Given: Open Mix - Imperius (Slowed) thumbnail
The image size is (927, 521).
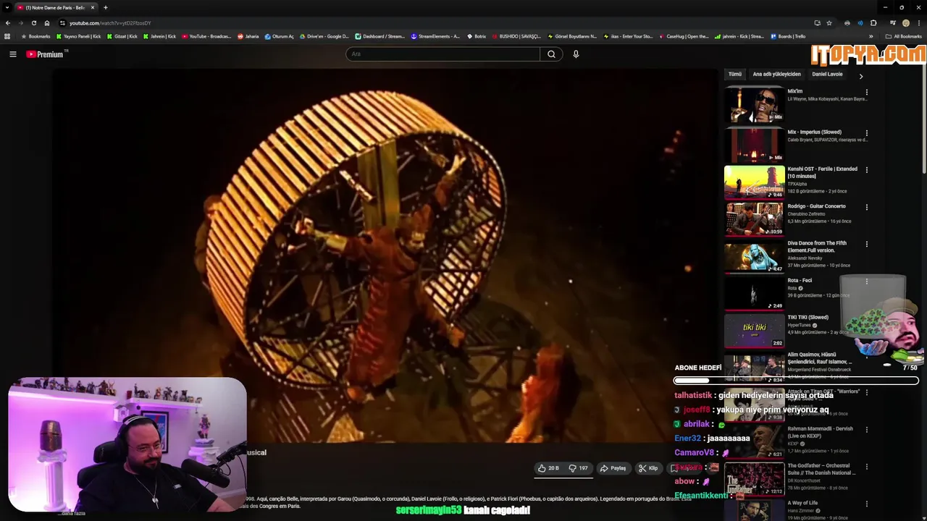Looking at the screenshot, I should [754, 145].
